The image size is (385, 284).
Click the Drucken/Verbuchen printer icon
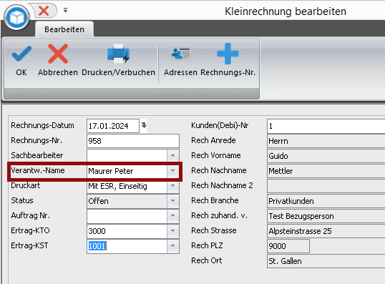pyautogui.click(x=118, y=53)
